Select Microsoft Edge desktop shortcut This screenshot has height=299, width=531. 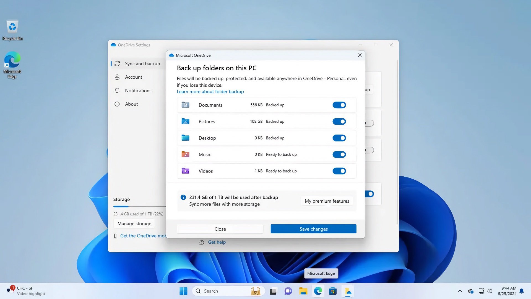[12, 65]
